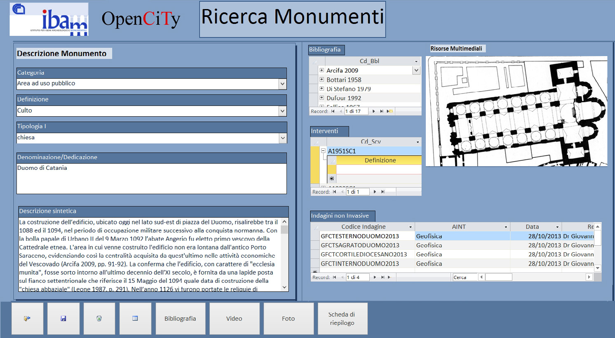Image resolution: width=615 pixels, height=338 pixels.
Task: Select the GFCTSAGRATODUOMO2013 cell
Action: tap(367, 245)
